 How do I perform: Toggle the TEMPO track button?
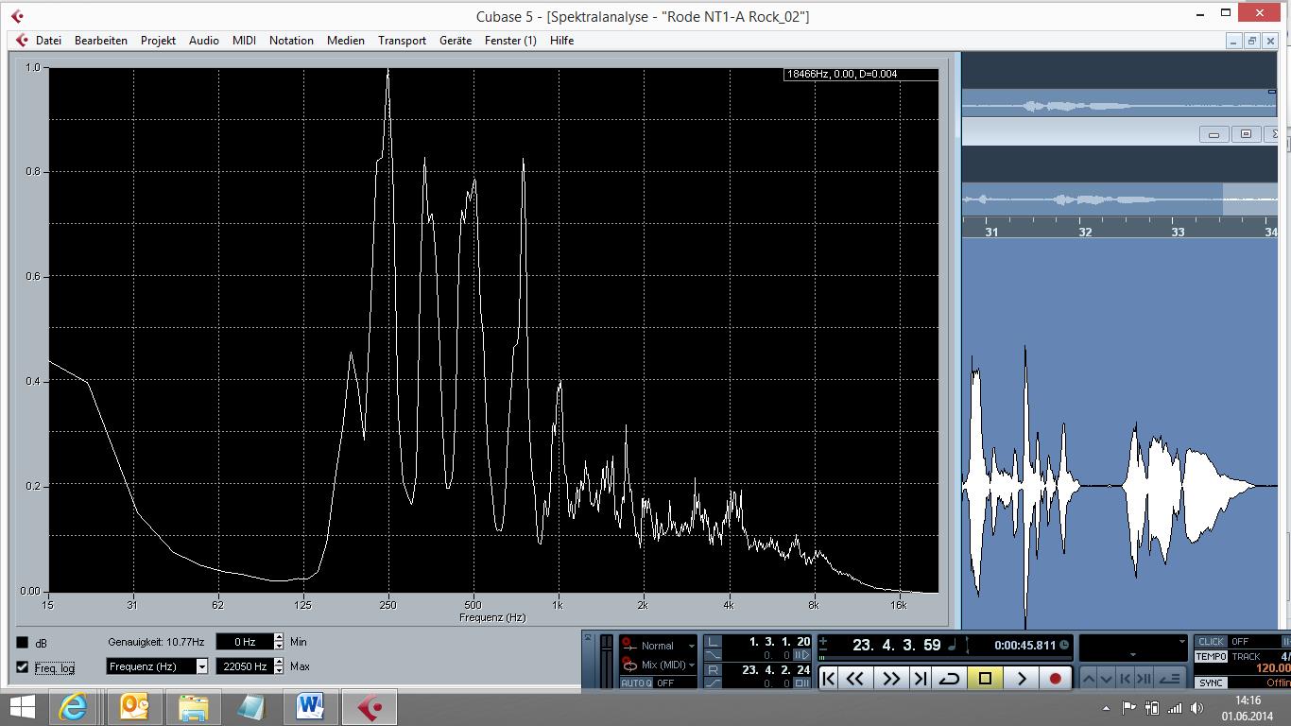click(1211, 656)
